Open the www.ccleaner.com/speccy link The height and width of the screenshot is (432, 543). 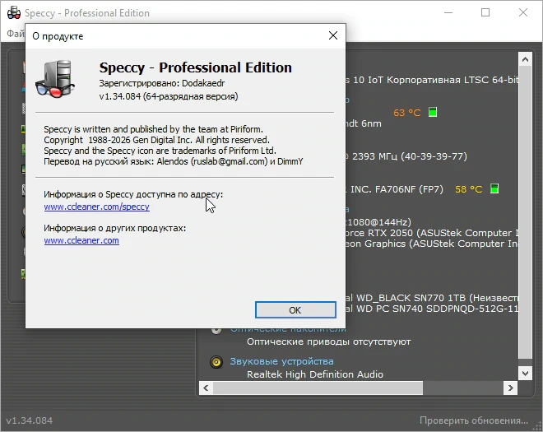96,207
